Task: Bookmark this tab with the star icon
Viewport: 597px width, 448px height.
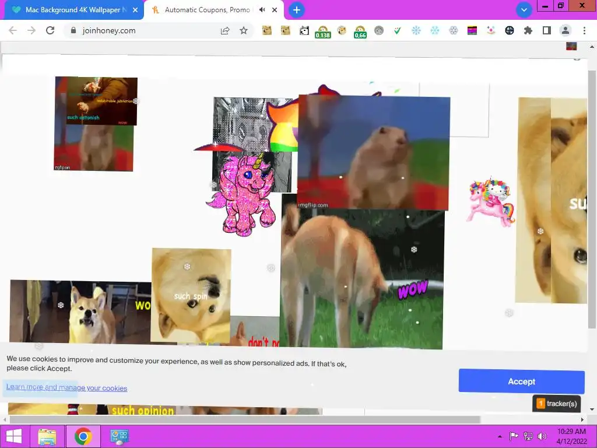Action: pos(244,30)
